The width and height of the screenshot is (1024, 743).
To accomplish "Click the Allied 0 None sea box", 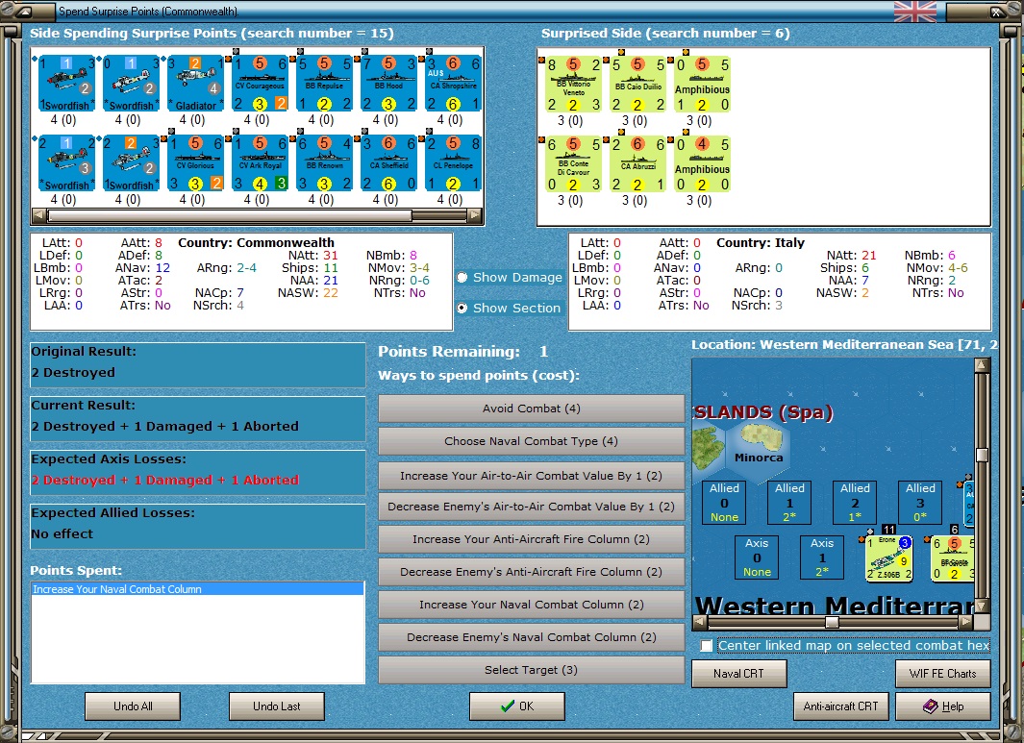I will tap(724, 502).
